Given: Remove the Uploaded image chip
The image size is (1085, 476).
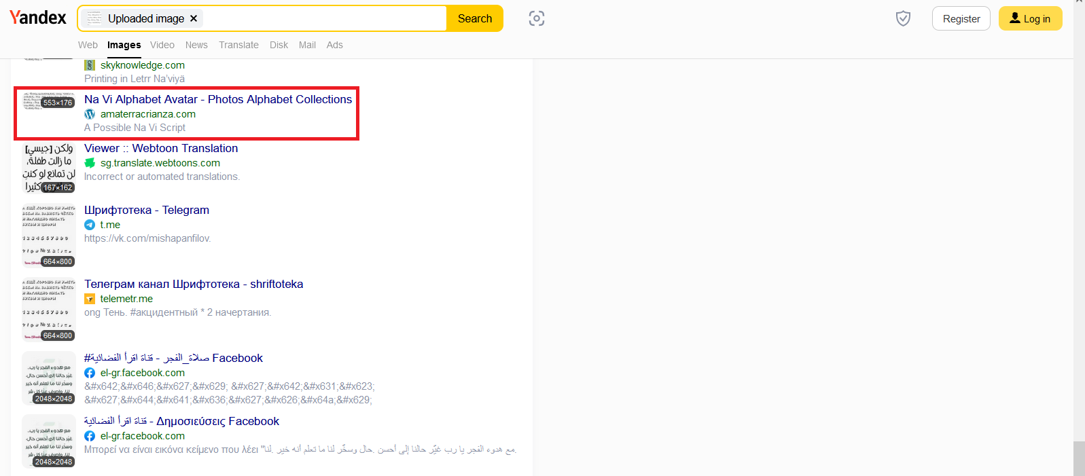Looking at the screenshot, I should [194, 18].
